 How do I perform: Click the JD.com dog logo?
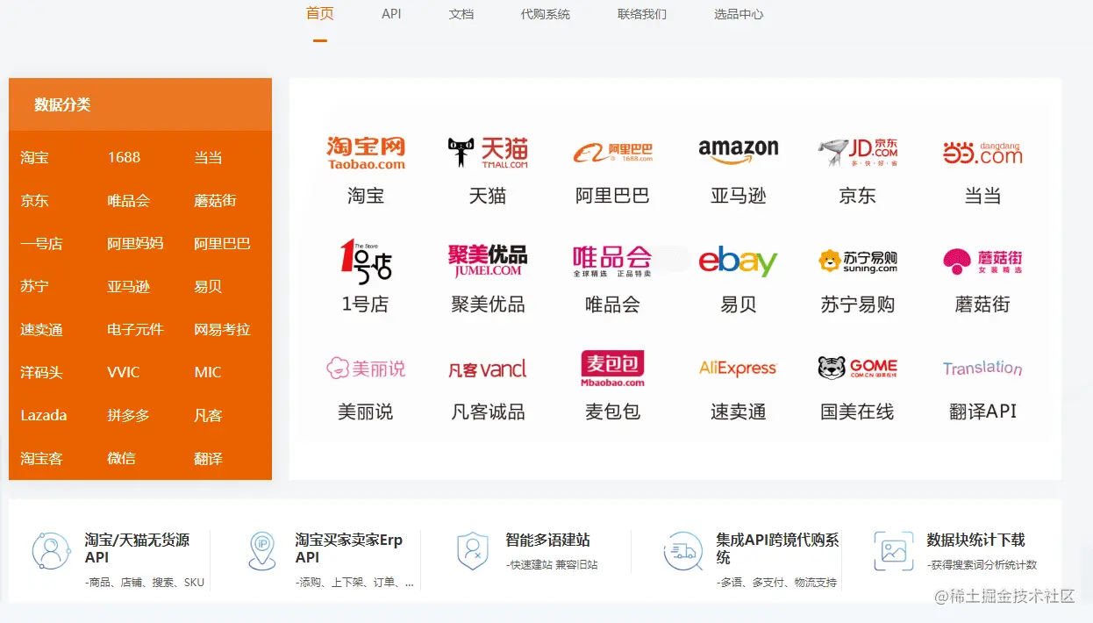click(x=857, y=153)
